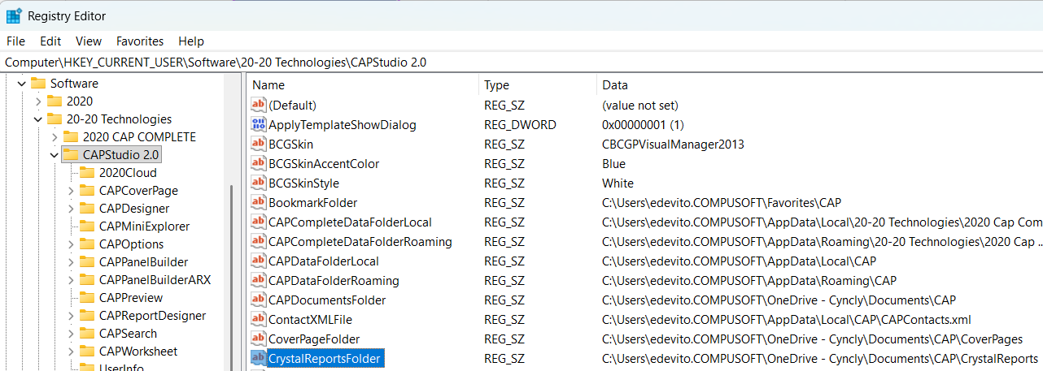Expand the CAPOptions key

point(70,244)
